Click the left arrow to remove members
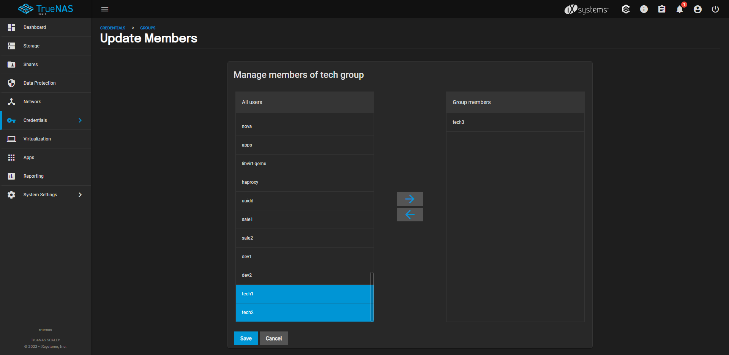729x355 pixels. click(x=410, y=215)
